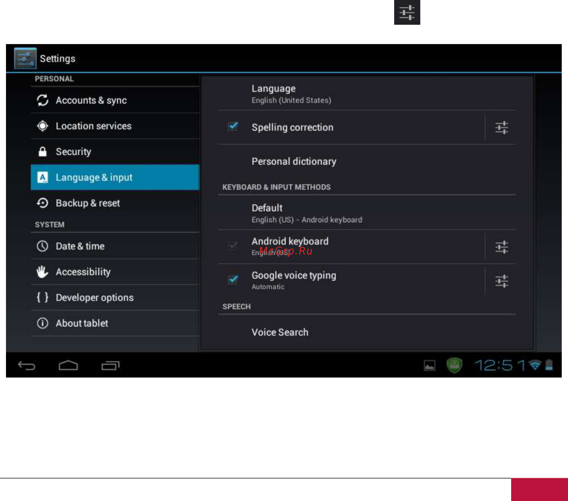This screenshot has height=501, width=568.
Task: Click the Accounts & sync refresh icon
Action: 42,100
